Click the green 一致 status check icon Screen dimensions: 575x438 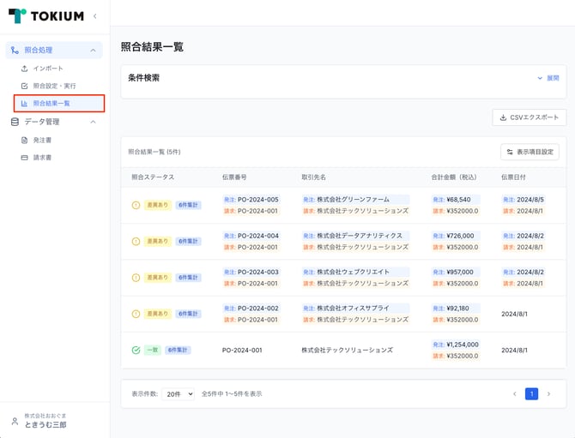click(x=136, y=351)
